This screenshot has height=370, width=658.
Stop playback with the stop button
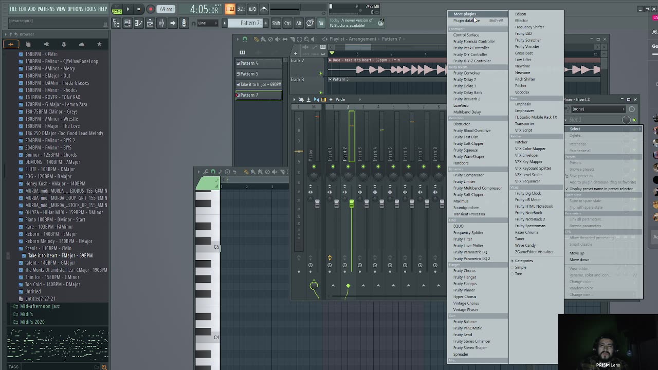pos(138,9)
